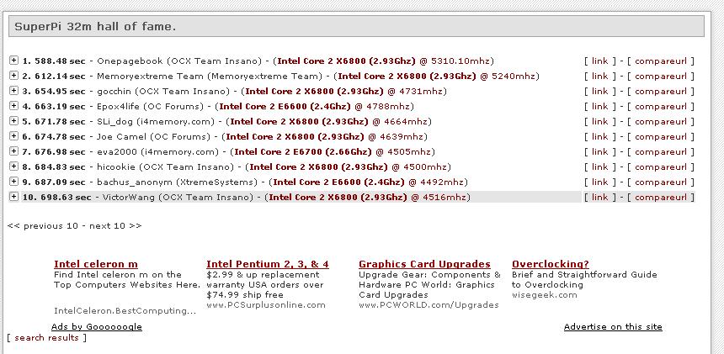Click compareurl for hicookie's score

[x=661, y=167]
